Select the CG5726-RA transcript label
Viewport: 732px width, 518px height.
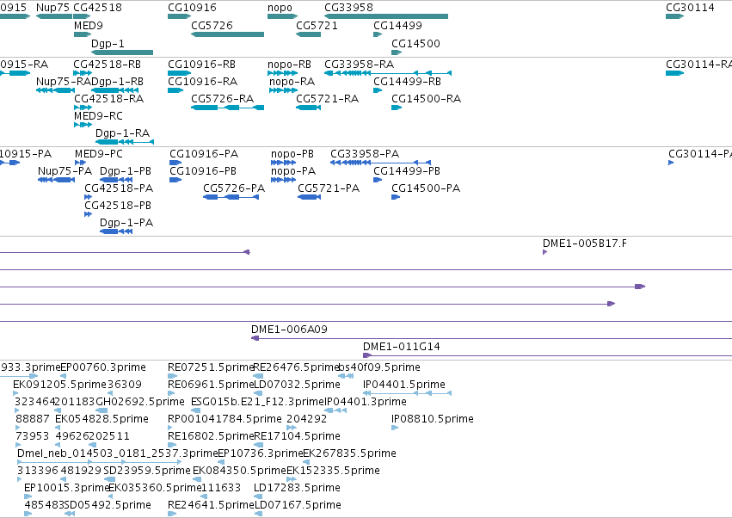pos(222,99)
